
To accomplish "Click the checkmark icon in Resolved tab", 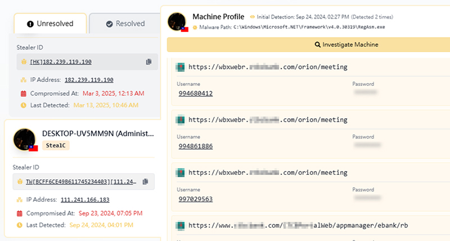I will tap(109, 24).
